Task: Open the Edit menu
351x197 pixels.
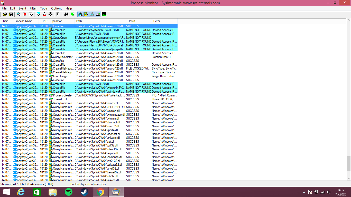Action: [x=13, y=8]
